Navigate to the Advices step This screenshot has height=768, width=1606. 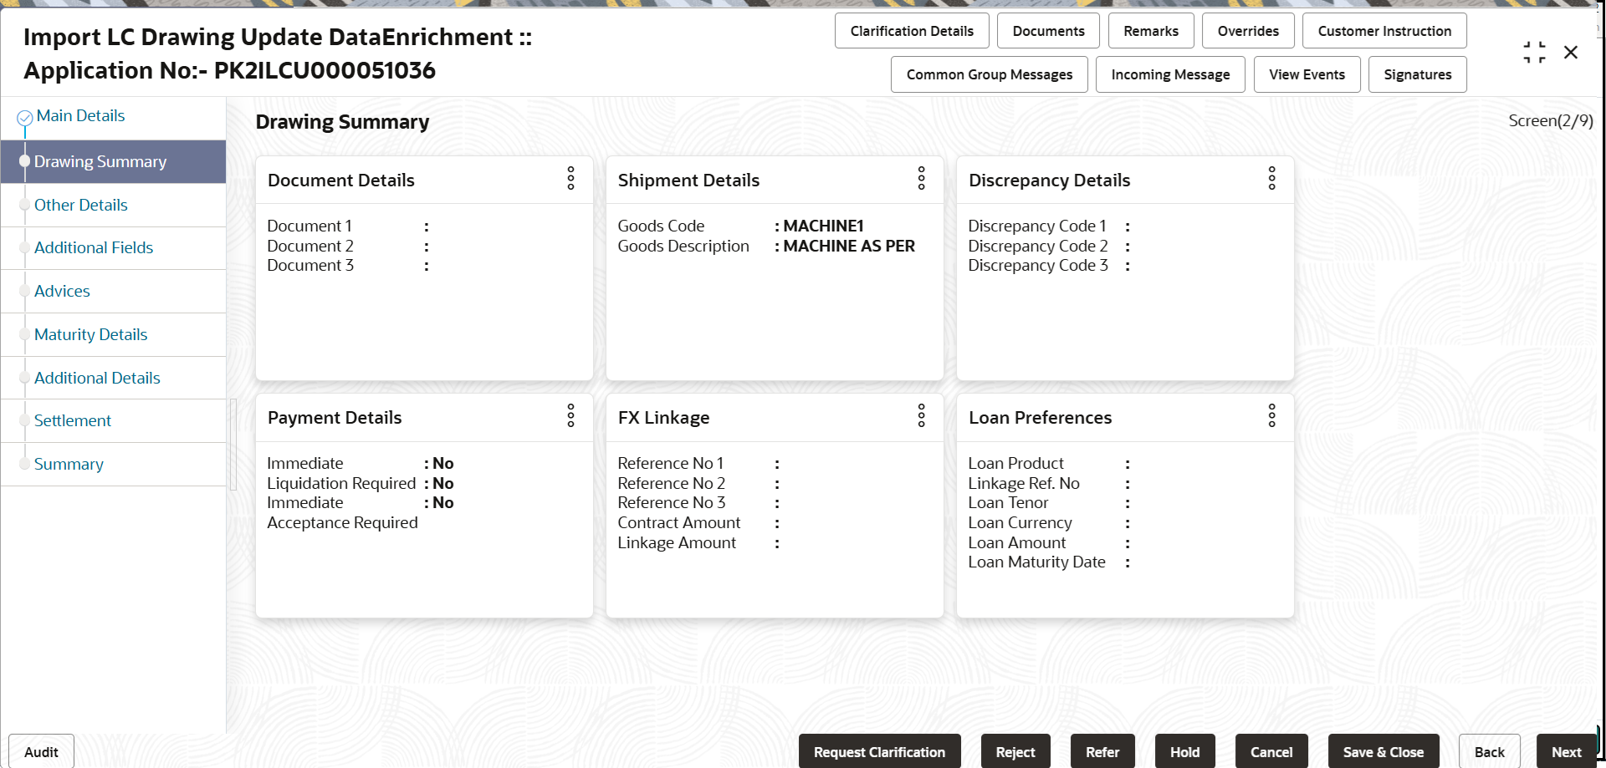point(62,291)
